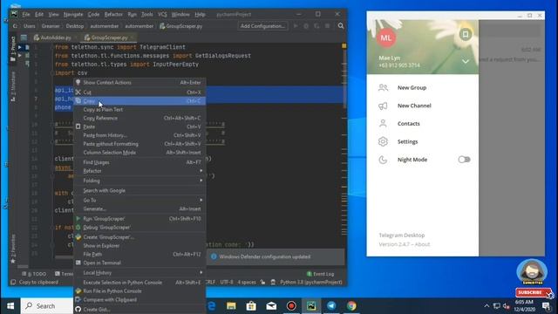The height and width of the screenshot is (314, 558).
Task: Select Run File in Python Console
Action: (x=139, y=291)
